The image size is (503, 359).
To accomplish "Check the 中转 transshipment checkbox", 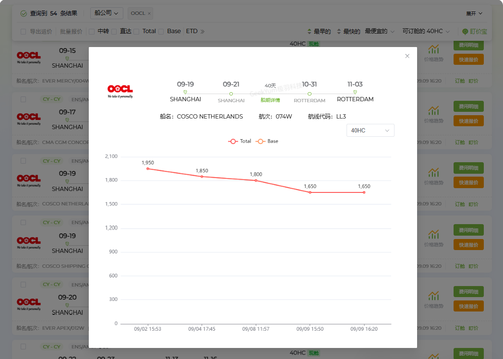I will pyautogui.click(x=92, y=32).
